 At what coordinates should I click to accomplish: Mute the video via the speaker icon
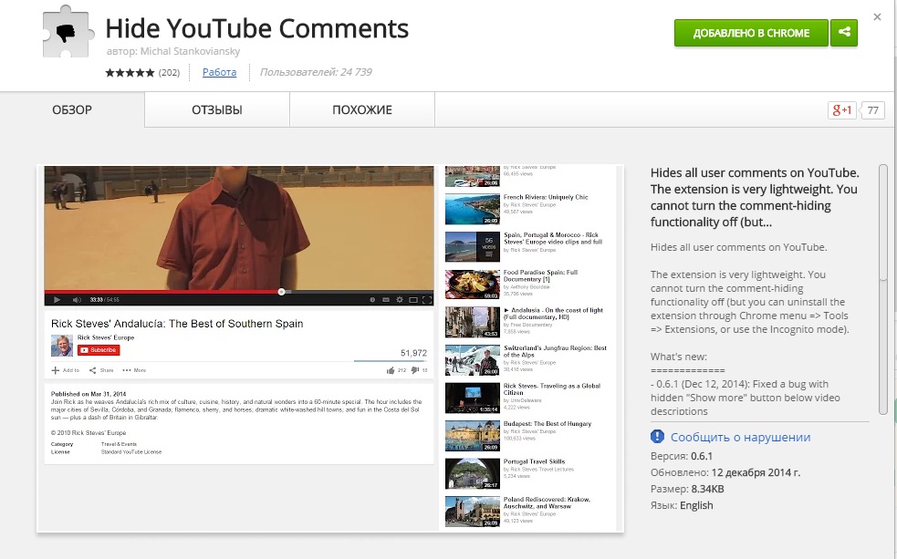coord(75,299)
